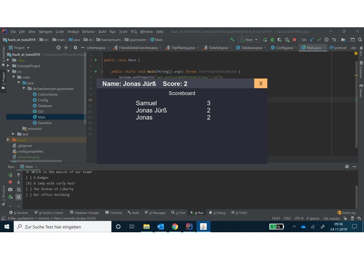Screen dimensions: 364x259
Task: Stop process in the Run panel
Action: tap(10, 182)
